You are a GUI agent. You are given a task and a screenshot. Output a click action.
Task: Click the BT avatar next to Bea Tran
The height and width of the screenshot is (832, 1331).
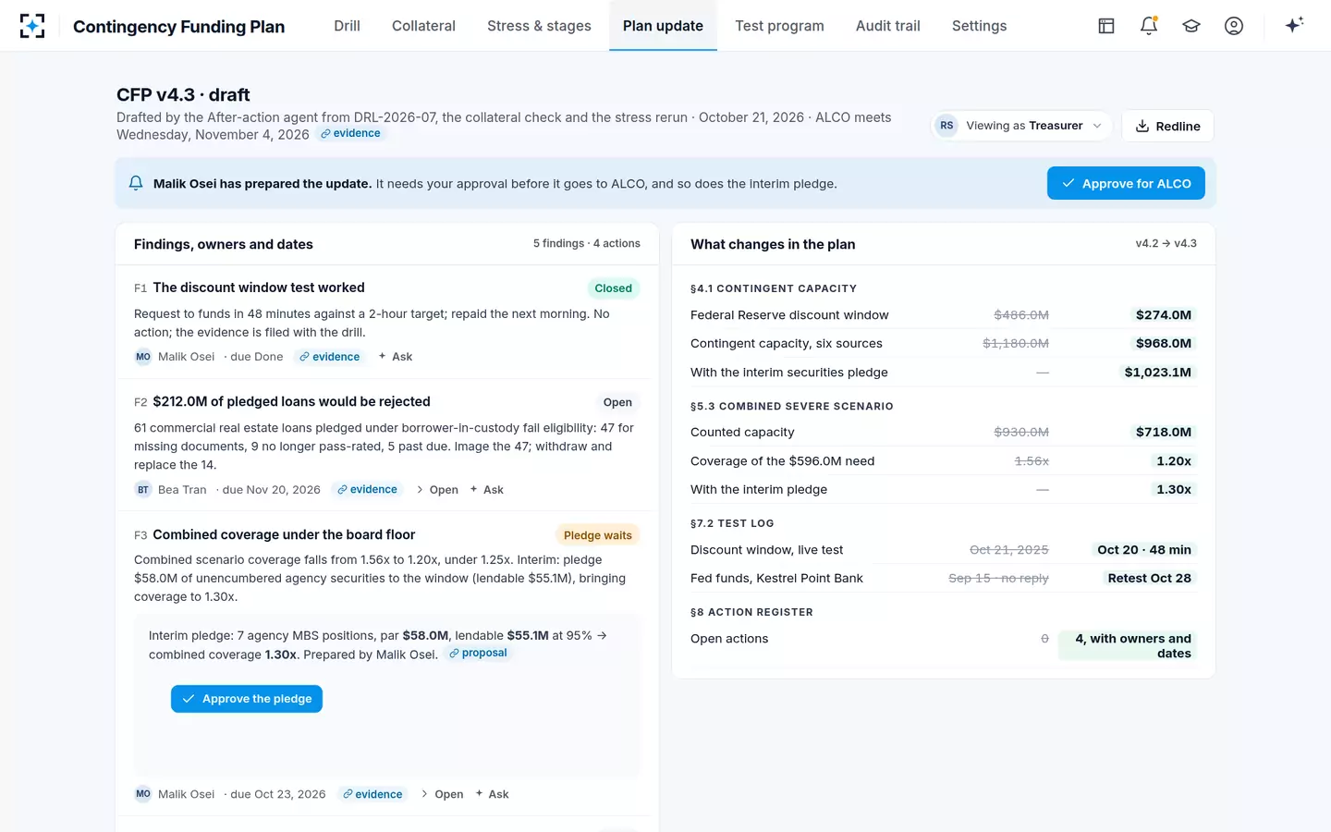coord(143,490)
